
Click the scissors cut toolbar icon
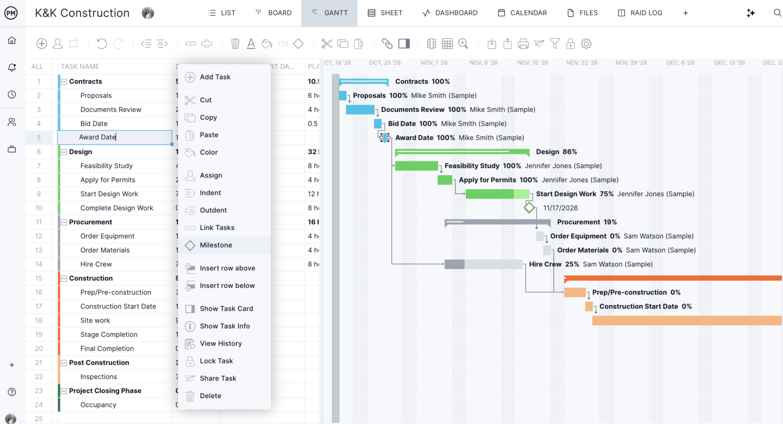click(327, 44)
